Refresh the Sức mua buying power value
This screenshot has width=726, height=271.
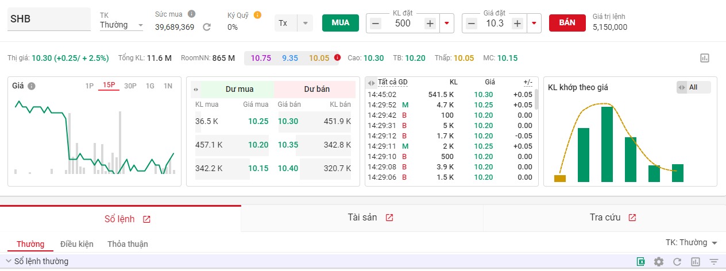click(207, 27)
